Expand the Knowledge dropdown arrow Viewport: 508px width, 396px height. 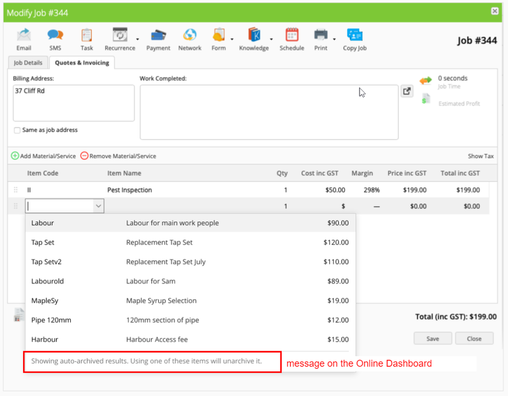click(x=271, y=39)
